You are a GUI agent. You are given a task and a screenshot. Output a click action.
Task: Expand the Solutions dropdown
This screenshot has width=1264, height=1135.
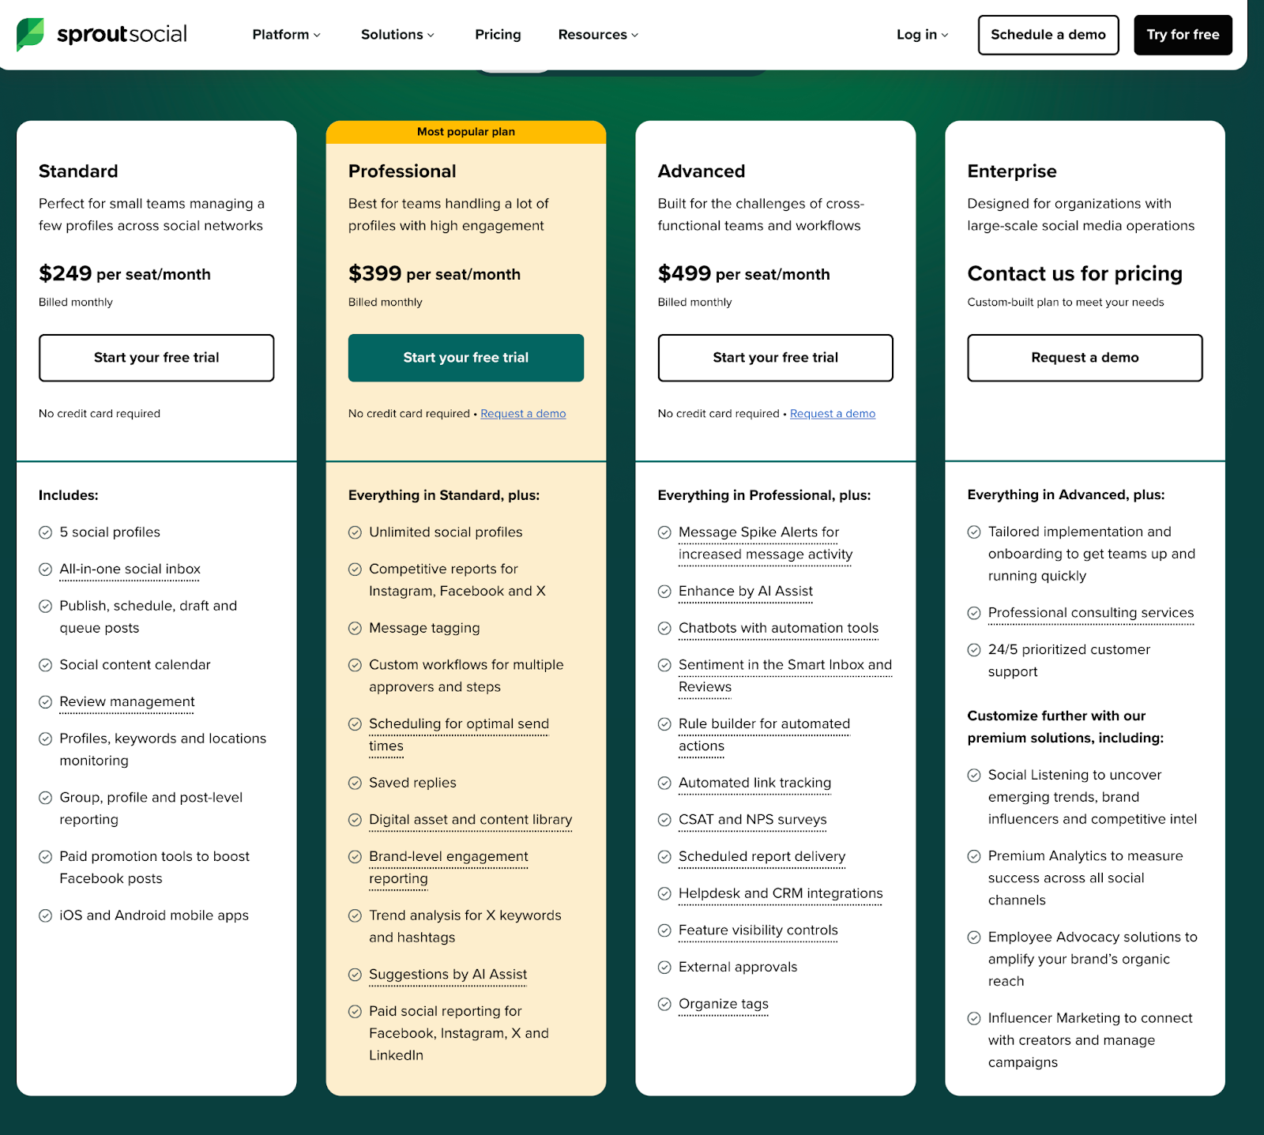point(397,35)
